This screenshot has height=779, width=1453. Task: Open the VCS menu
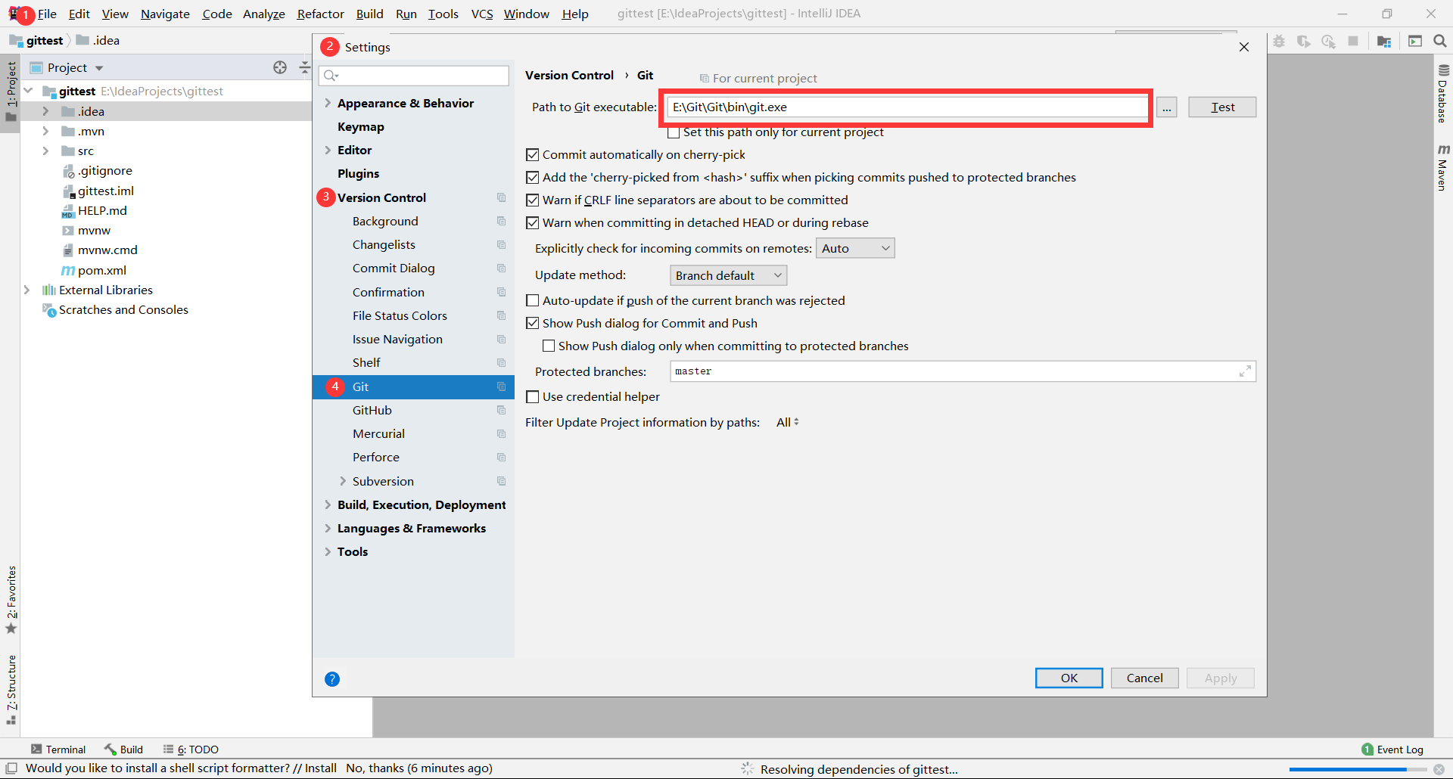click(481, 14)
